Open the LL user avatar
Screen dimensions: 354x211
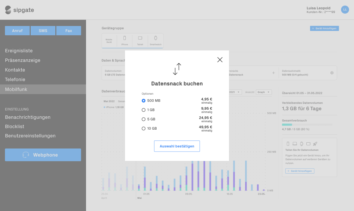(x=345, y=10)
